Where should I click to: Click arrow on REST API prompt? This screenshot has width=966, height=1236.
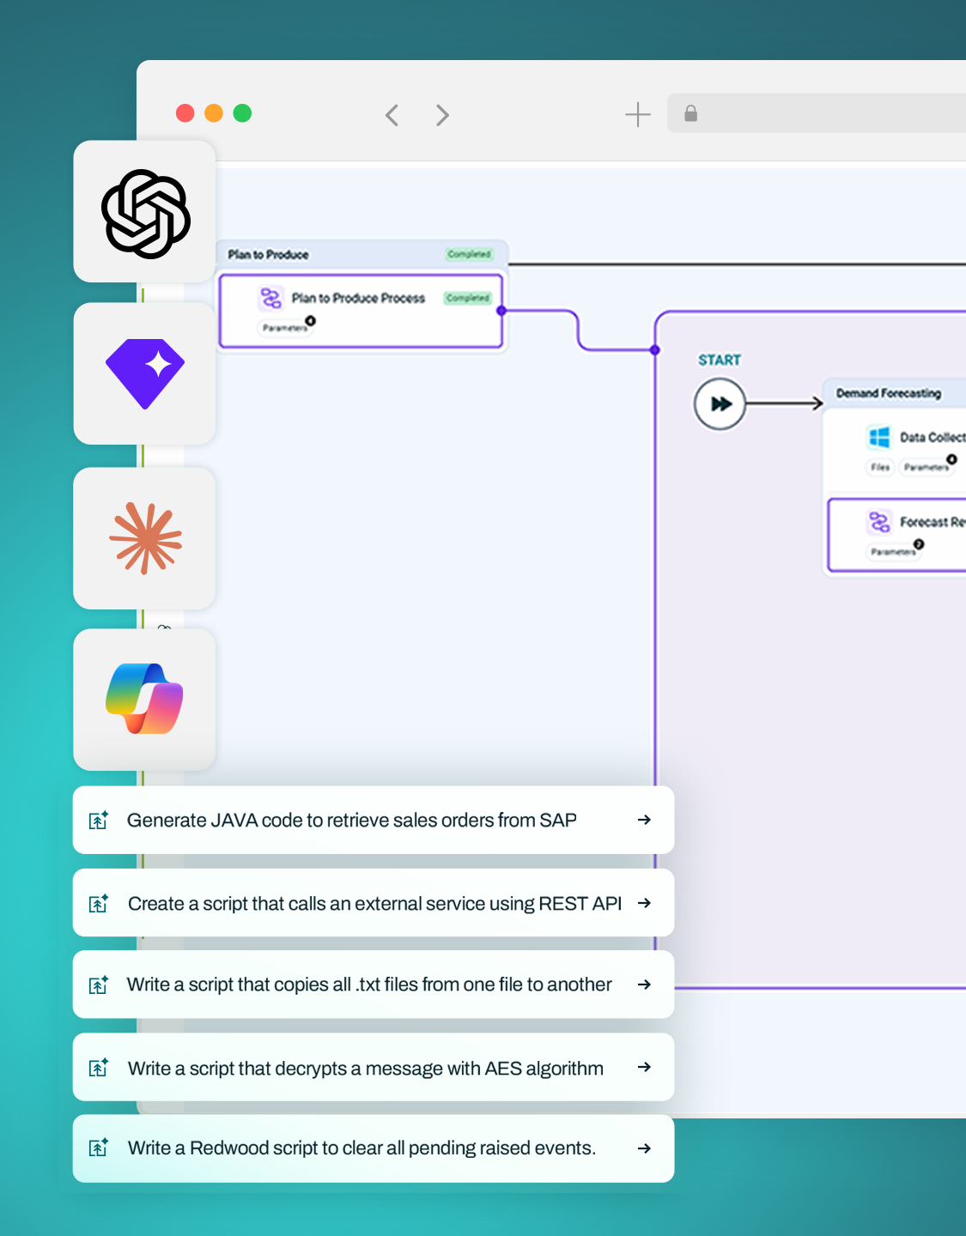[644, 903]
